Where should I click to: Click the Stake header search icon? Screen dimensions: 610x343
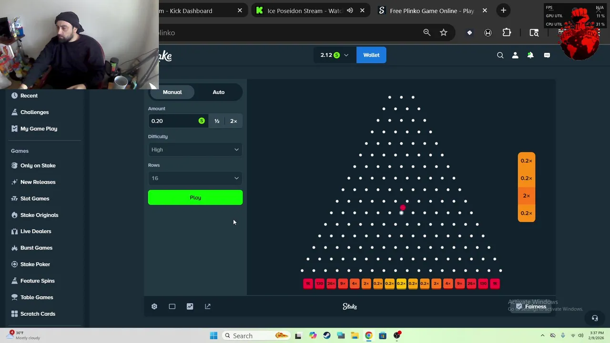tap(500, 55)
